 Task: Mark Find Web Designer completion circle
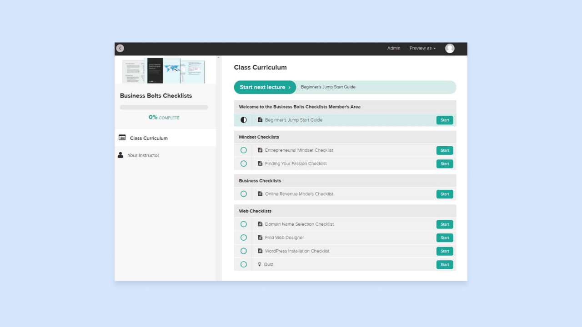(x=244, y=238)
